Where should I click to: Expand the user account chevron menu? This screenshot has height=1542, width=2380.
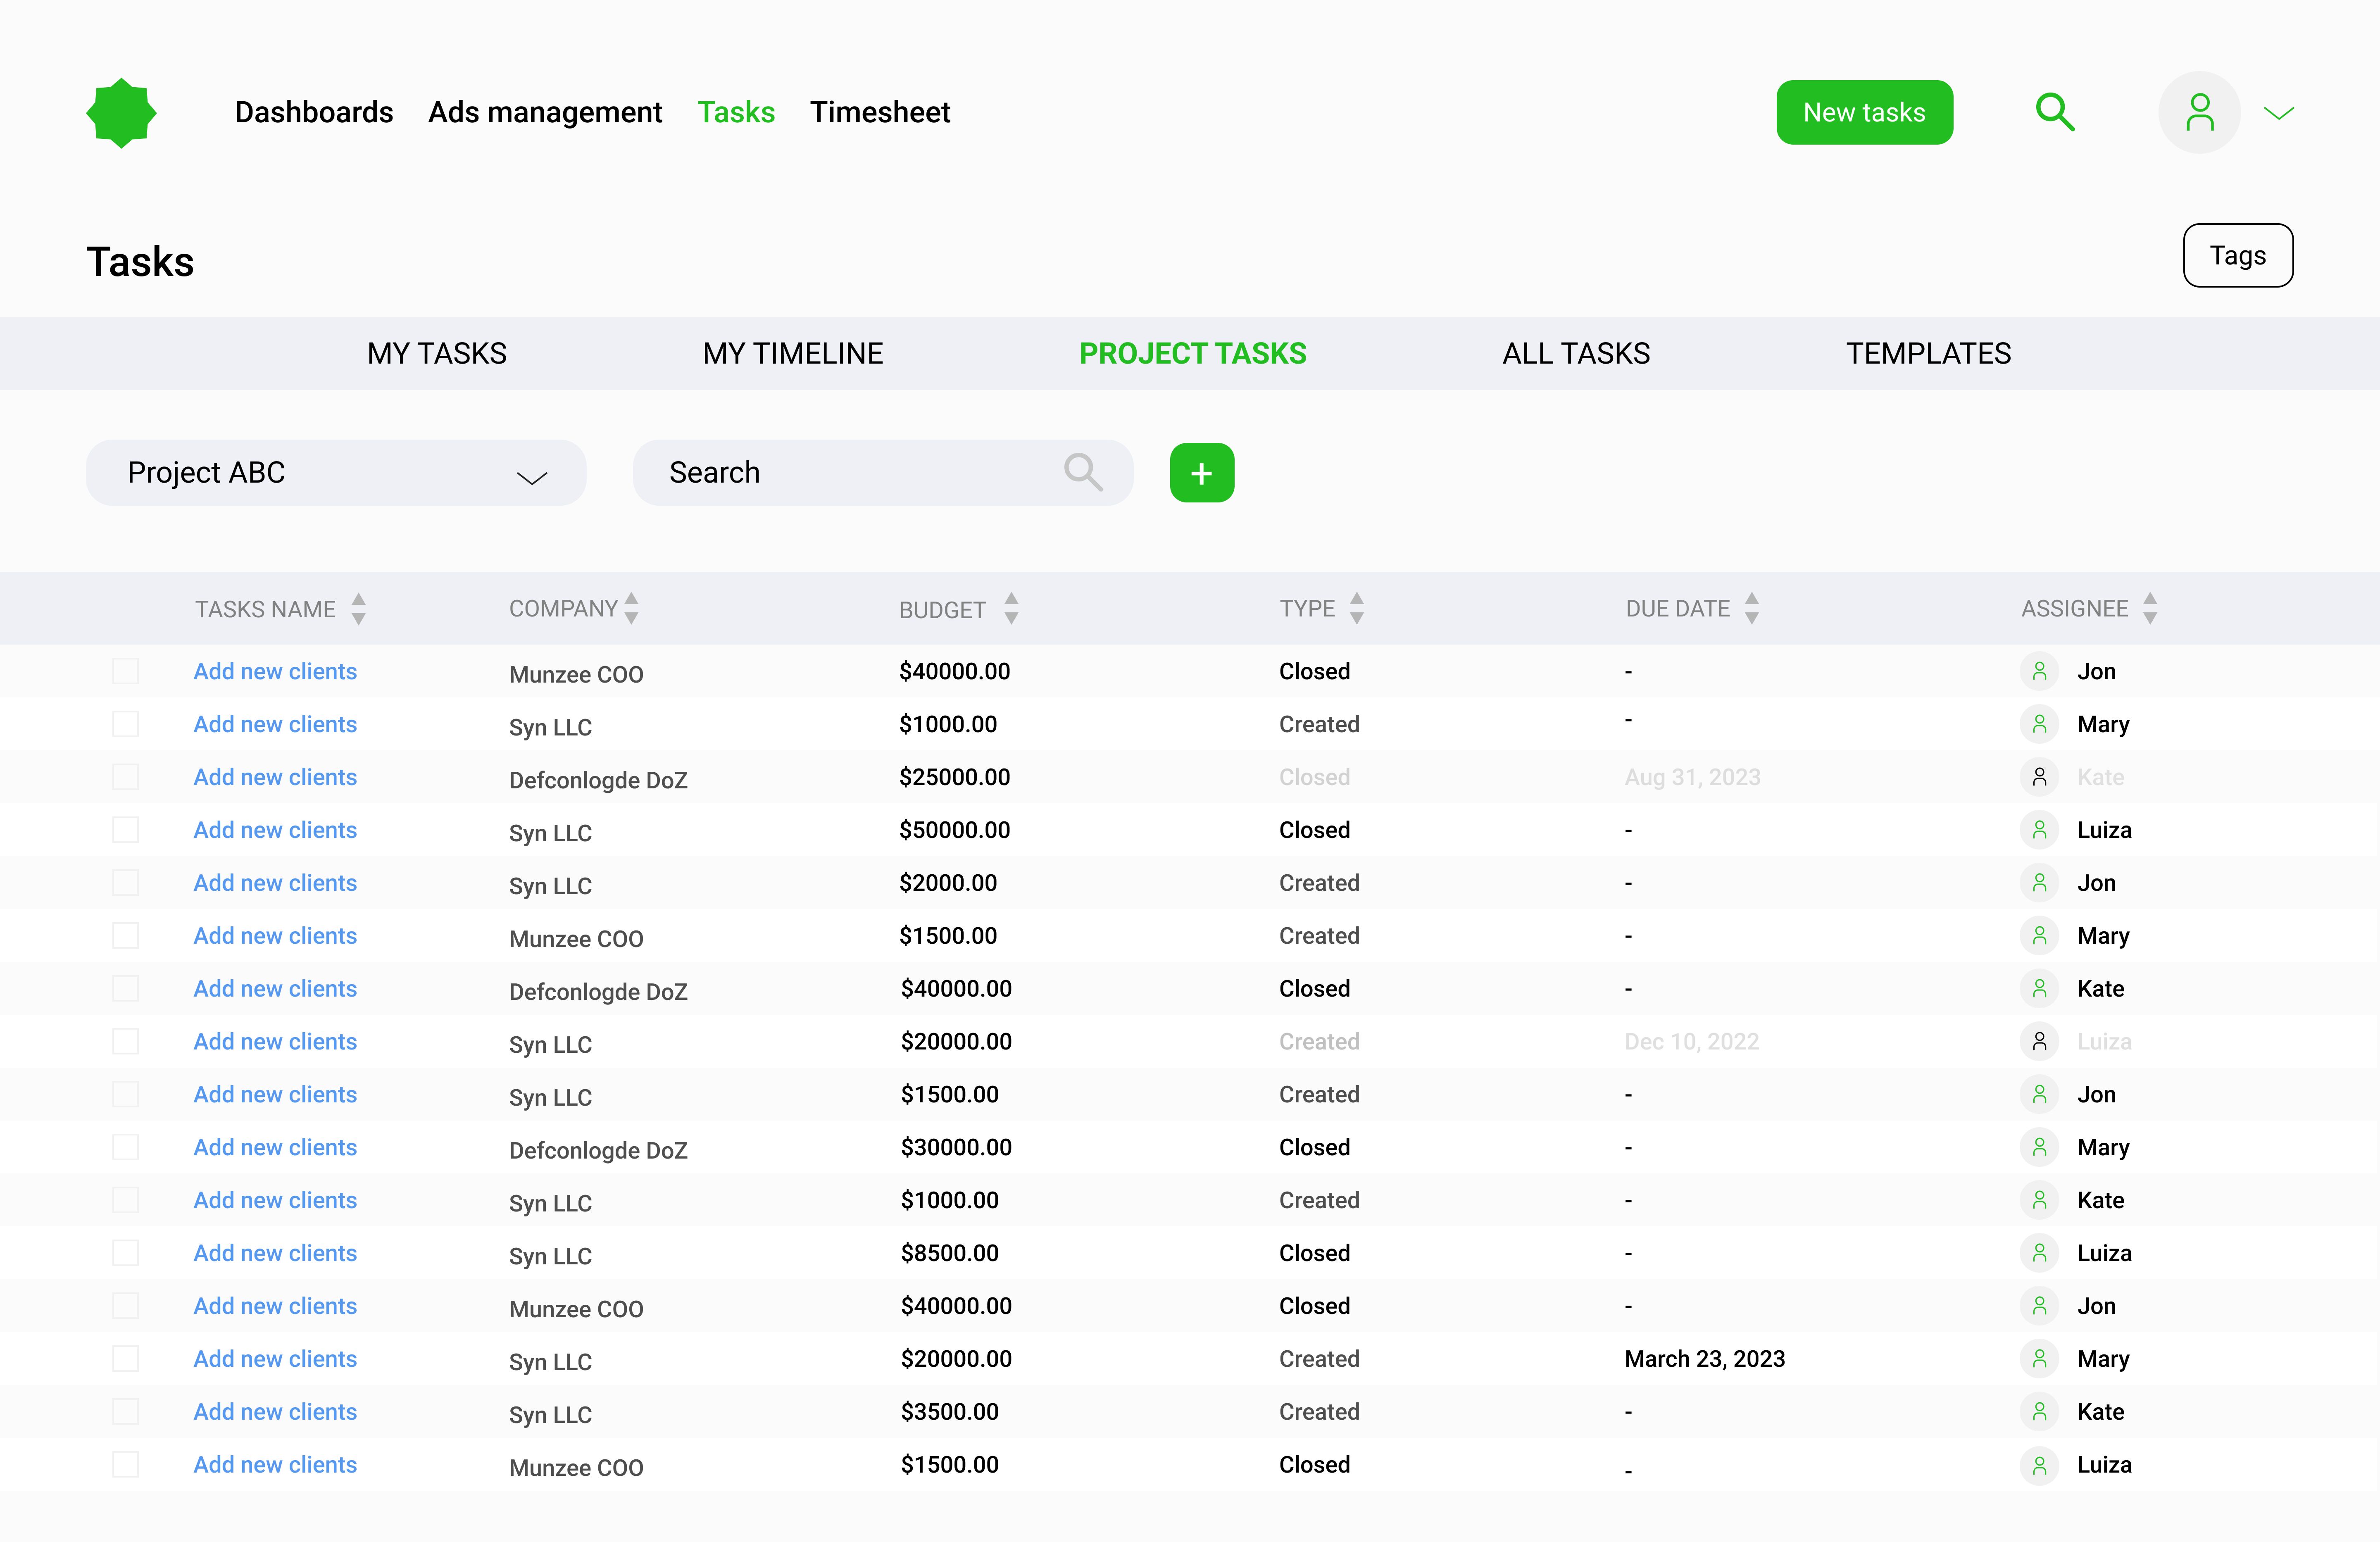point(2279,113)
